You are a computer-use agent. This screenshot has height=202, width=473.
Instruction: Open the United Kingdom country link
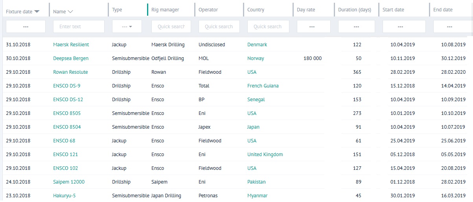tap(265, 155)
